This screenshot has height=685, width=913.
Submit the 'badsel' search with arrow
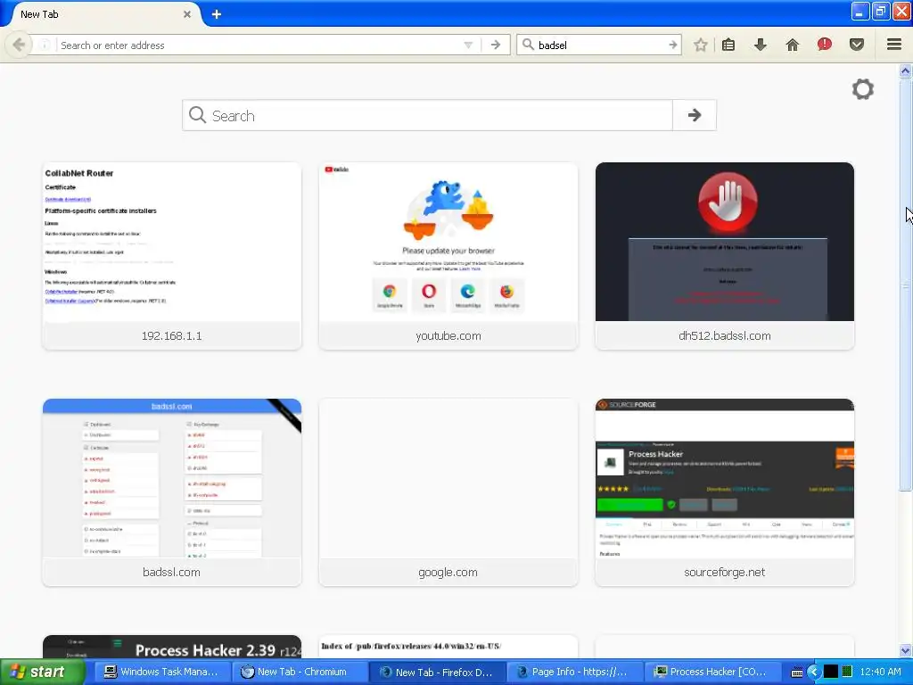pos(672,45)
